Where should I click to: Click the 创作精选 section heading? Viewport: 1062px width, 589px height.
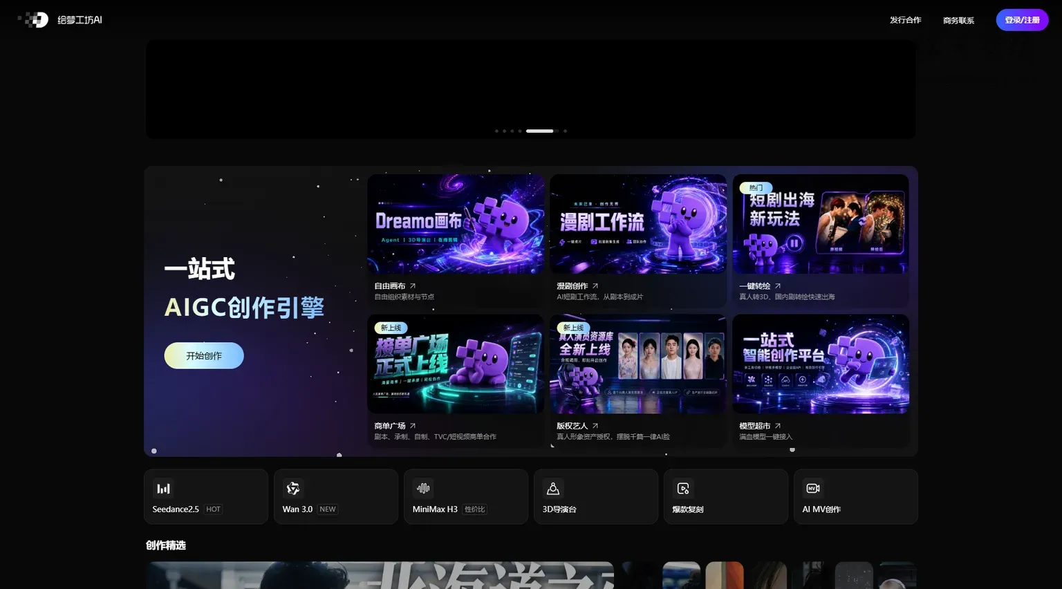click(166, 545)
